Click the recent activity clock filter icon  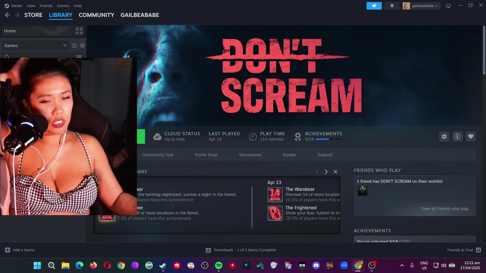(74, 45)
